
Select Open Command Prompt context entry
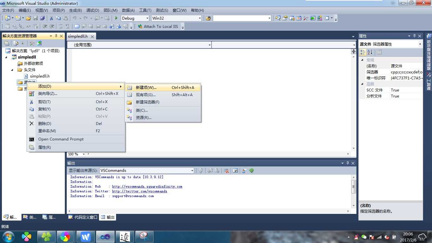pos(76,139)
